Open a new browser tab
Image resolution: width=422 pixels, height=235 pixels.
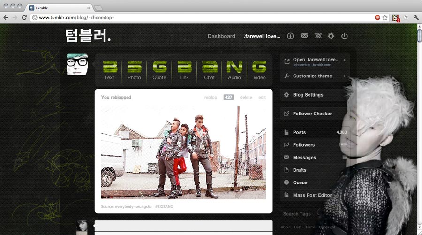(x=98, y=8)
